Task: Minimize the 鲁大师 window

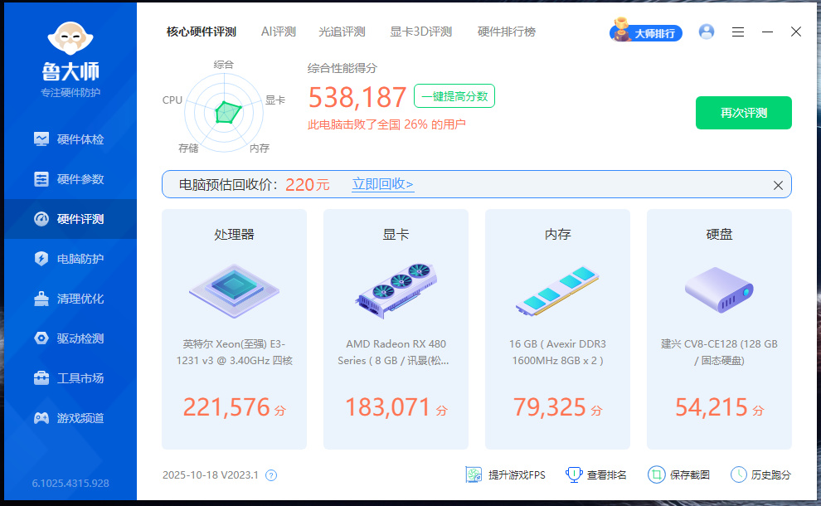Action: pyautogui.click(x=767, y=32)
